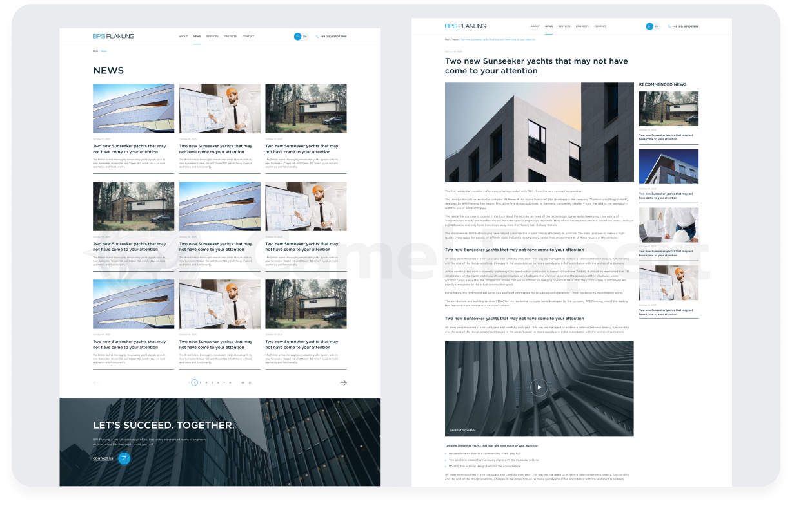The width and height of the screenshot is (792, 506).
Task: Click the blue arrow circle beside Contact Us
Action: pos(124,458)
